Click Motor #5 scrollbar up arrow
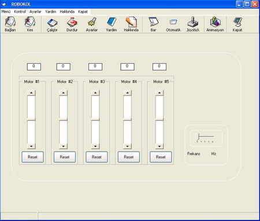 [159, 93]
